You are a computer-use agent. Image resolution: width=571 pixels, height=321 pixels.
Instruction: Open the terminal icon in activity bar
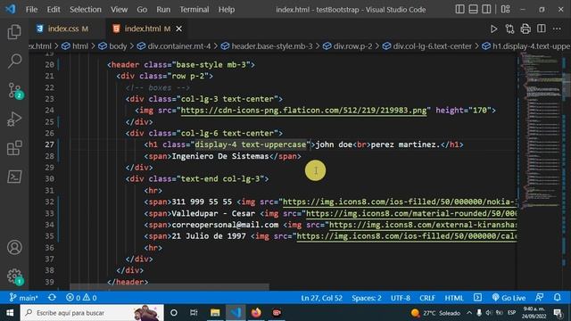click(14, 177)
